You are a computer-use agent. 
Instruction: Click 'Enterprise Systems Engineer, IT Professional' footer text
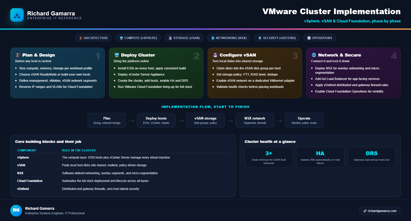(x=55, y=213)
